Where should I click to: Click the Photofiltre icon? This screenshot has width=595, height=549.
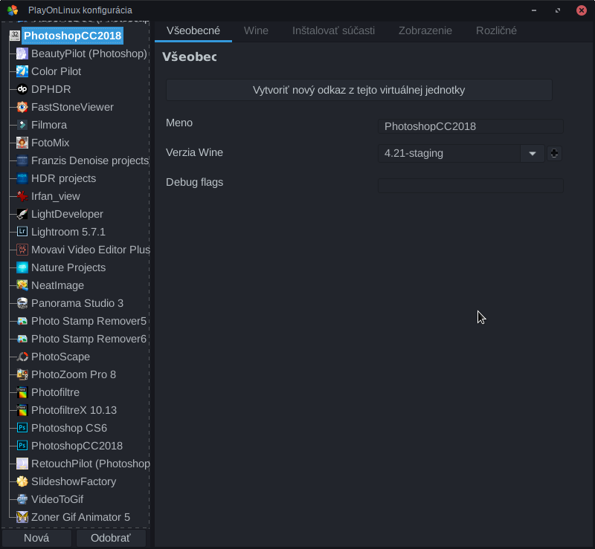click(22, 392)
